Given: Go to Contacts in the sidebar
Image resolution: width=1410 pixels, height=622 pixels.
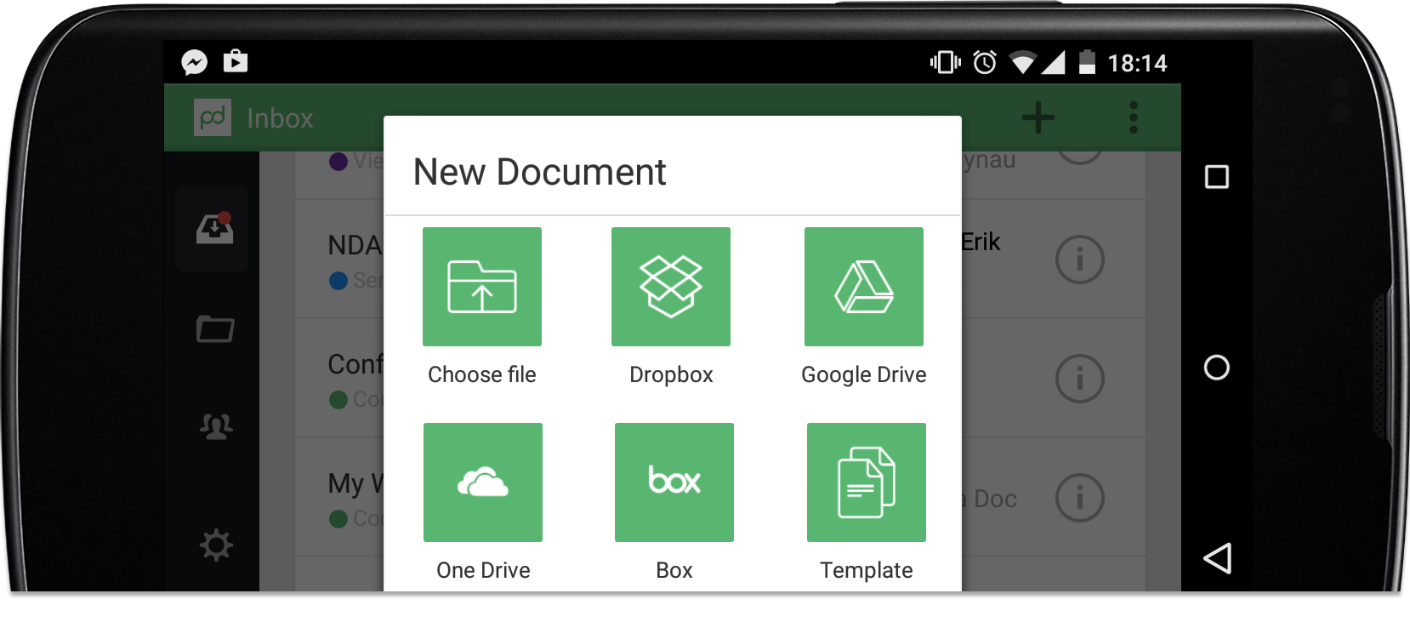Looking at the screenshot, I should (x=215, y=426).
